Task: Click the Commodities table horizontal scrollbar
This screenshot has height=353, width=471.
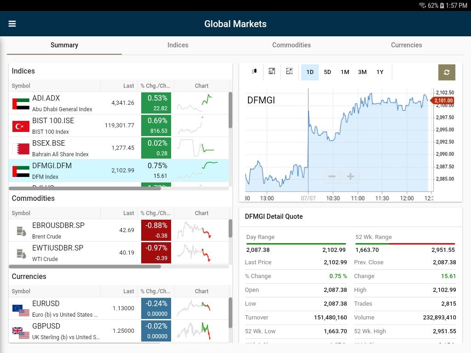Action: 85,267
